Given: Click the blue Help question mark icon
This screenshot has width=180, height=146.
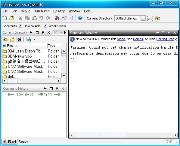Looking at the screenshot, I should [x=80, y=18].
